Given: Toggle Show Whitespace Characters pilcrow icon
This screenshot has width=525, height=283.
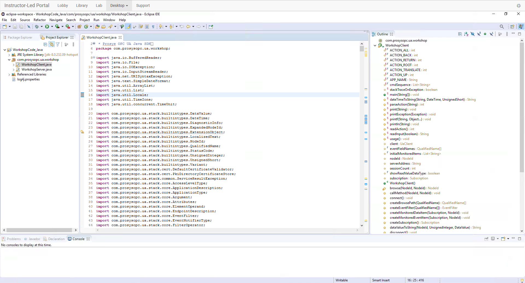Looking at the screenshot, I should pos(153,27).
